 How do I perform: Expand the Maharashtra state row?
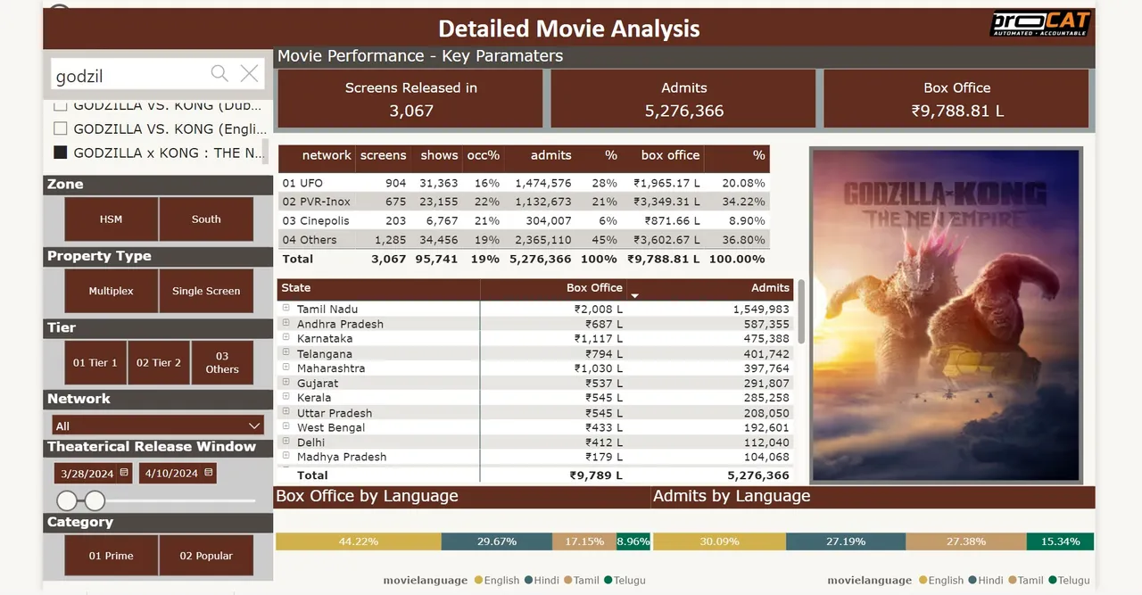[x=286, y=368]
